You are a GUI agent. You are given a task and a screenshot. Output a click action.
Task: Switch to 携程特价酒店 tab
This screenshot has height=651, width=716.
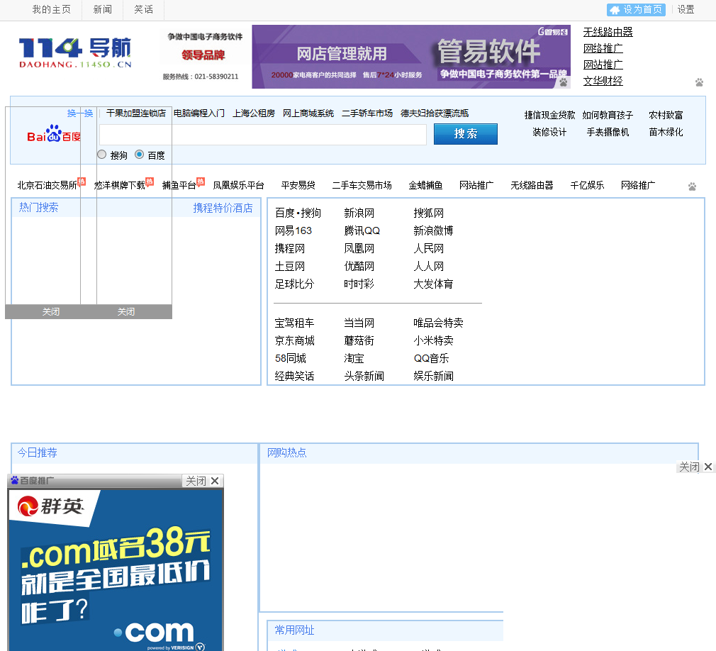pos(223,208)
